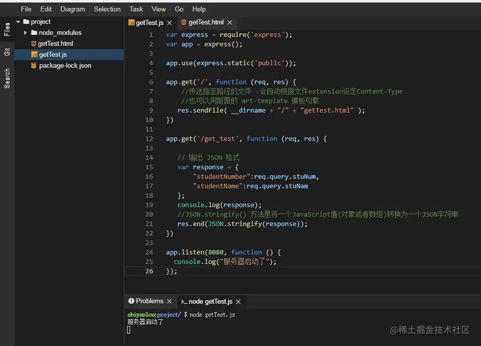Click the node_modules folder icon
Viewport: 481px width, 346px height.
tap(34, 32)
